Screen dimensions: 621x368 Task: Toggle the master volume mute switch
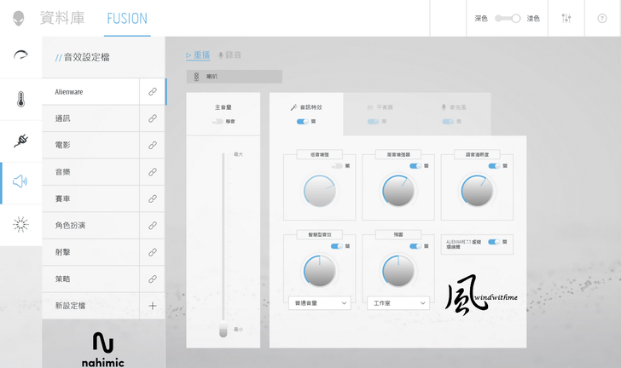coord(218,122)
